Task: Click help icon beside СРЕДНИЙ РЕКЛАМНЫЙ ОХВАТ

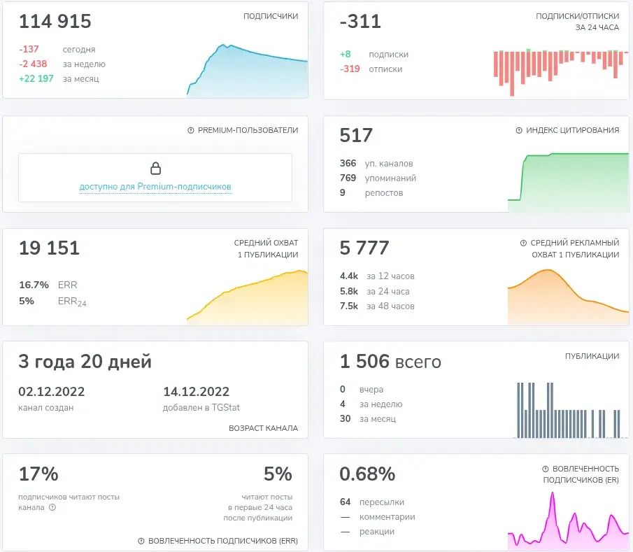Action: (x=524, y=243)
